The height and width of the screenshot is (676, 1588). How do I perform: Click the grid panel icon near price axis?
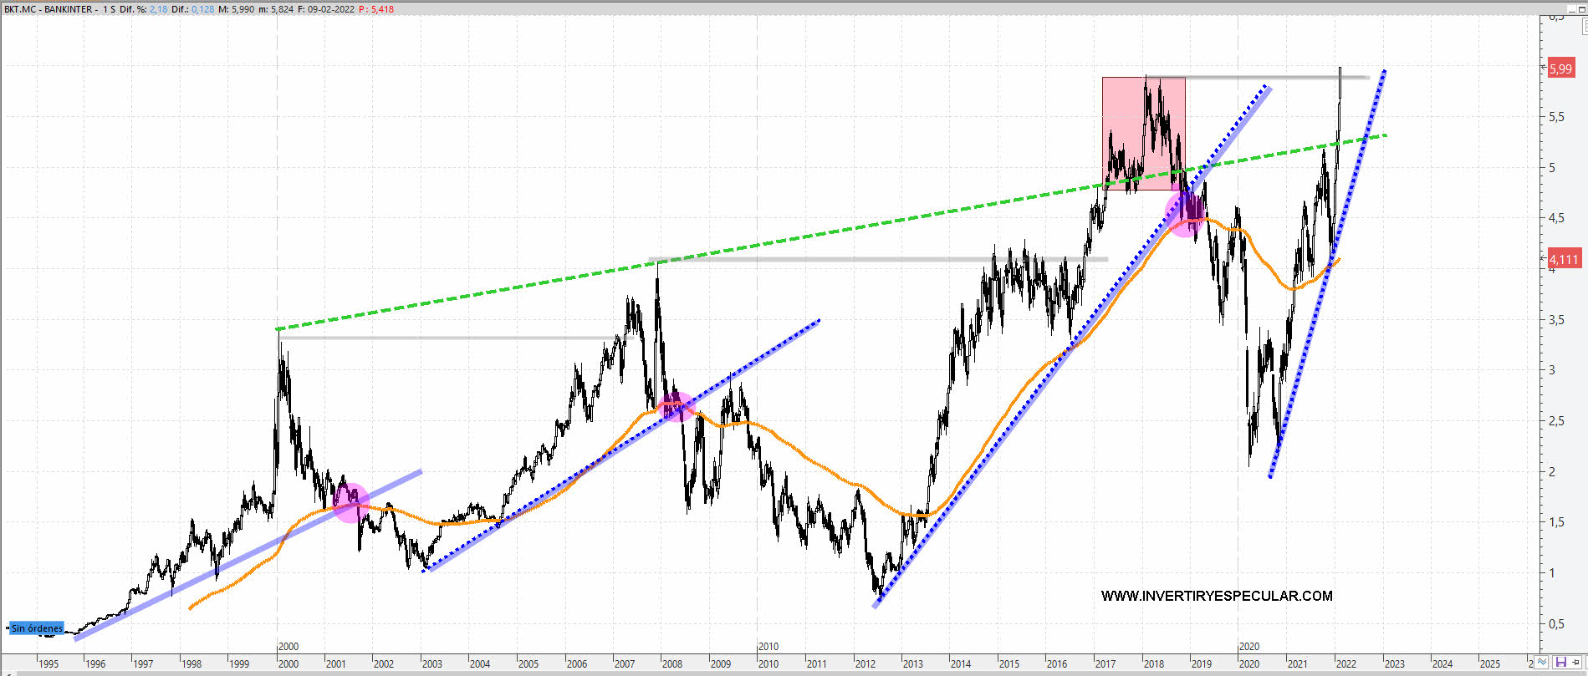click(1584, 28)
